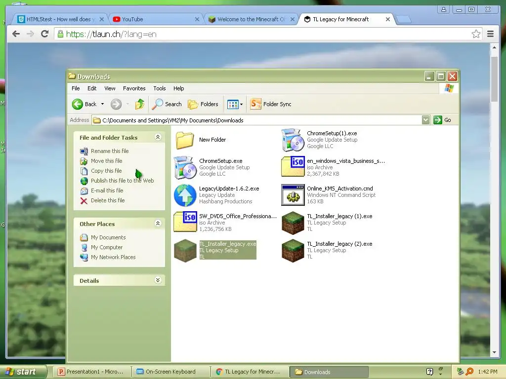Open the View menu
This screenshot has width=506, height=379.
110,88
